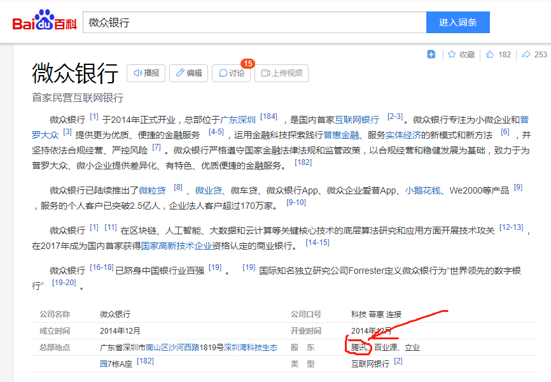The width and height of the screenshot is (551, 382).
Task: Click the 公司名称 label
Action: (55, 315)
